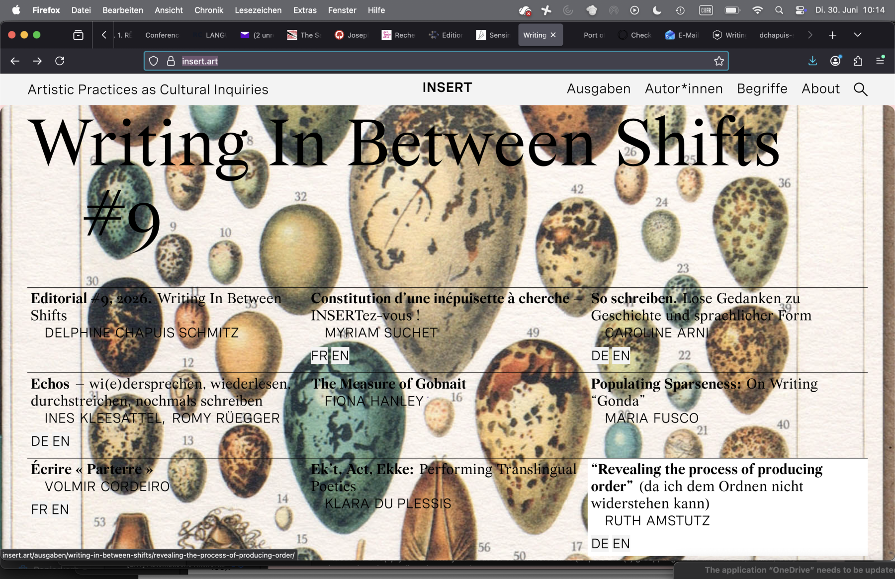Bookmark this page with the star
Screen dimensions: 895x579
coord(719,61)
